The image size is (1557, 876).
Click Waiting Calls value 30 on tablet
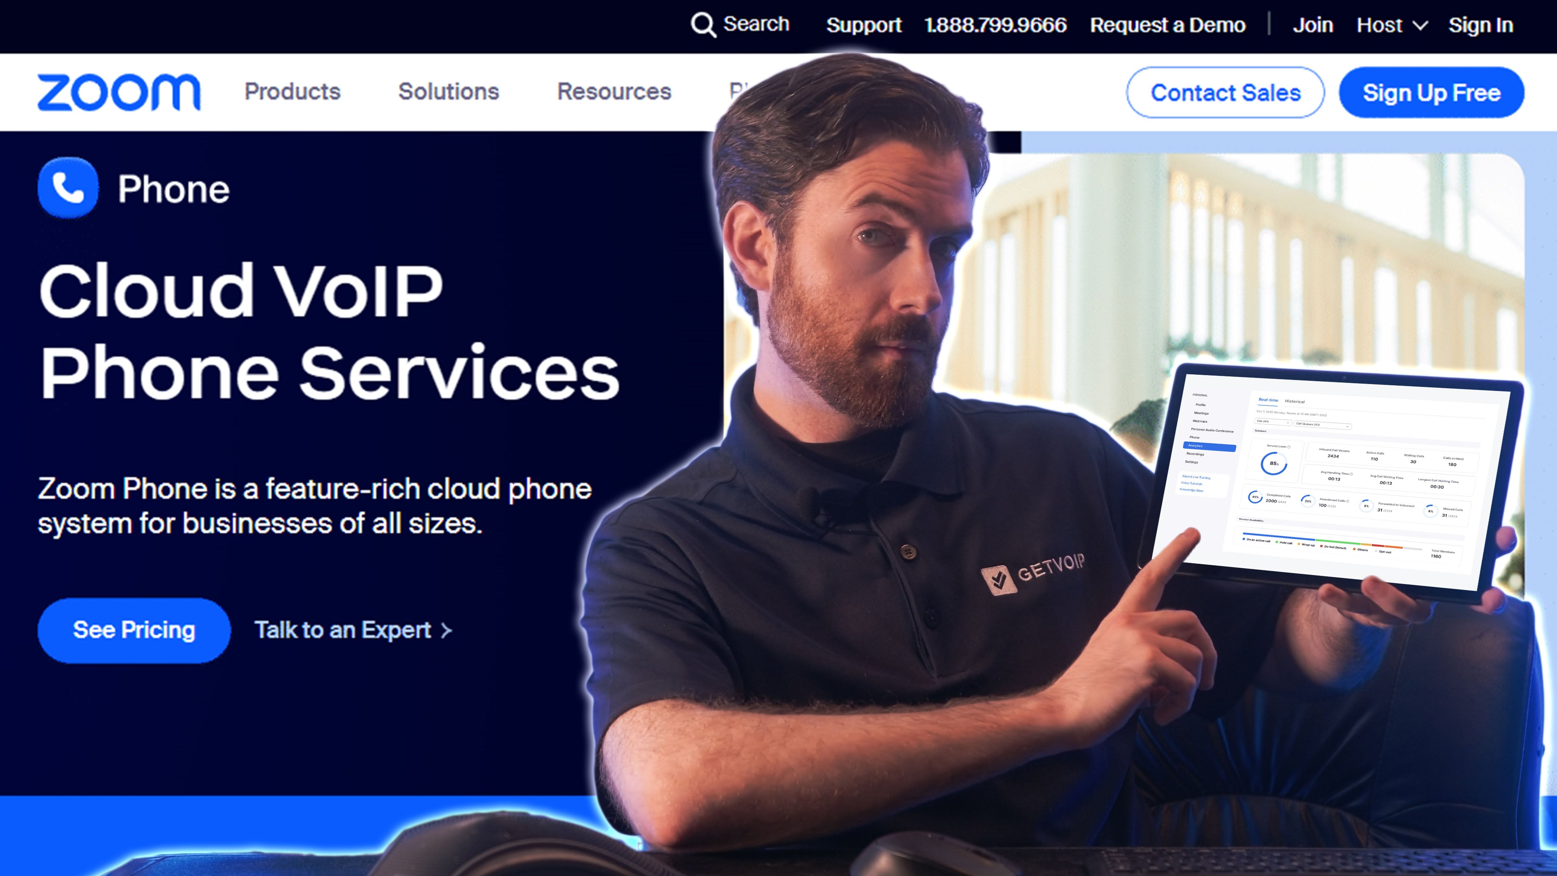(1413, 462)
